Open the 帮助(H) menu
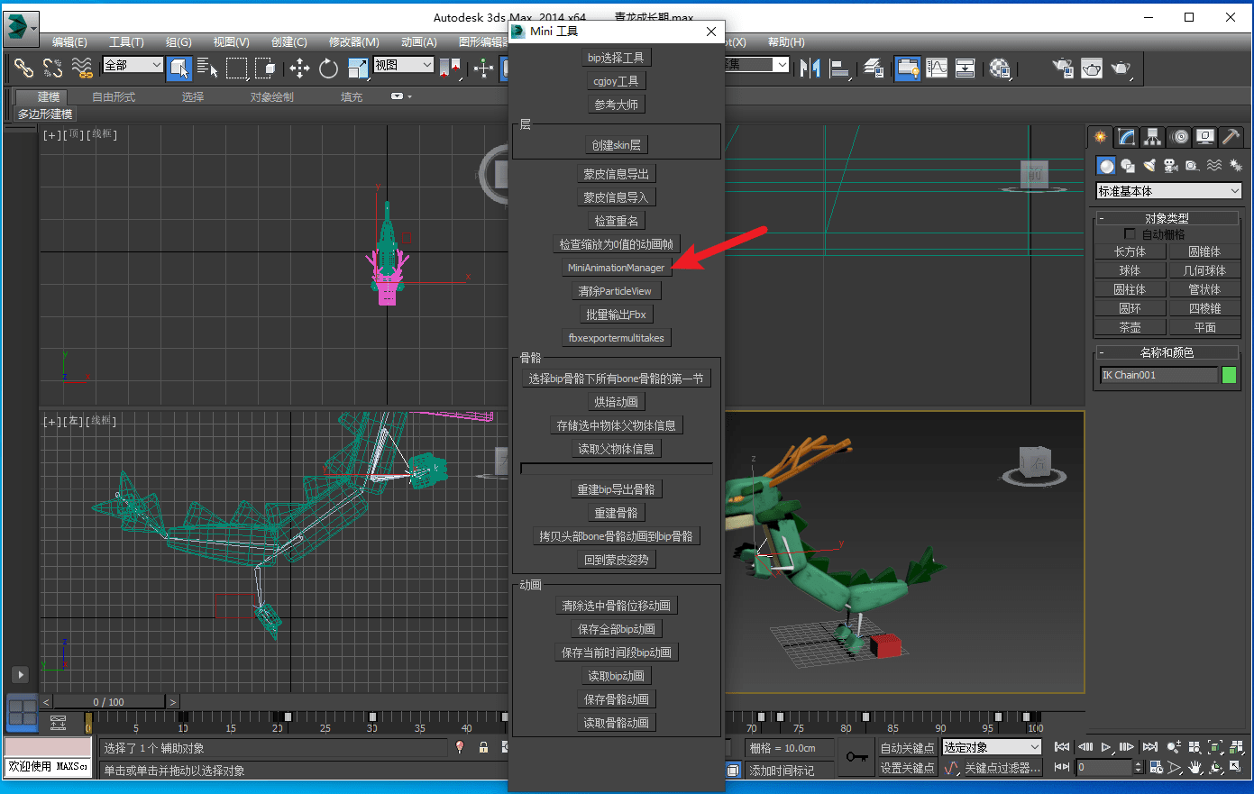1254x794 pixels. (x=786, y=42)
